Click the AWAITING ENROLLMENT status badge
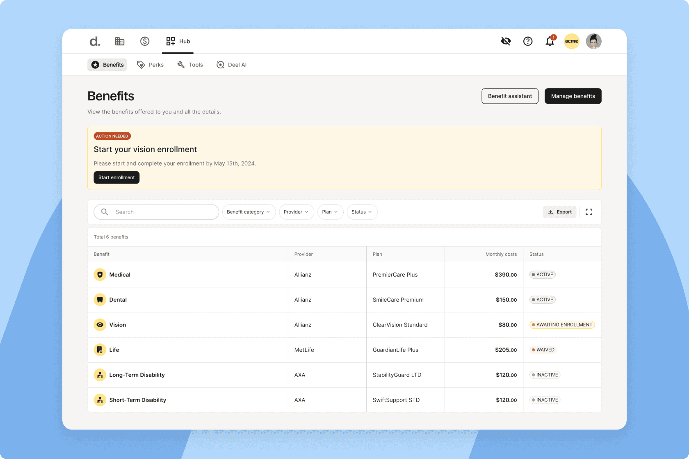 562,325
